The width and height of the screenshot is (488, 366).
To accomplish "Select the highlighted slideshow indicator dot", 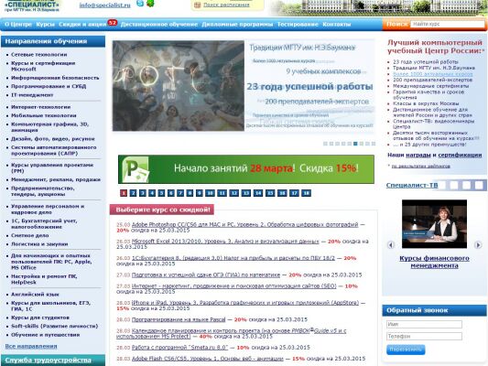I will tap(355, 144).
